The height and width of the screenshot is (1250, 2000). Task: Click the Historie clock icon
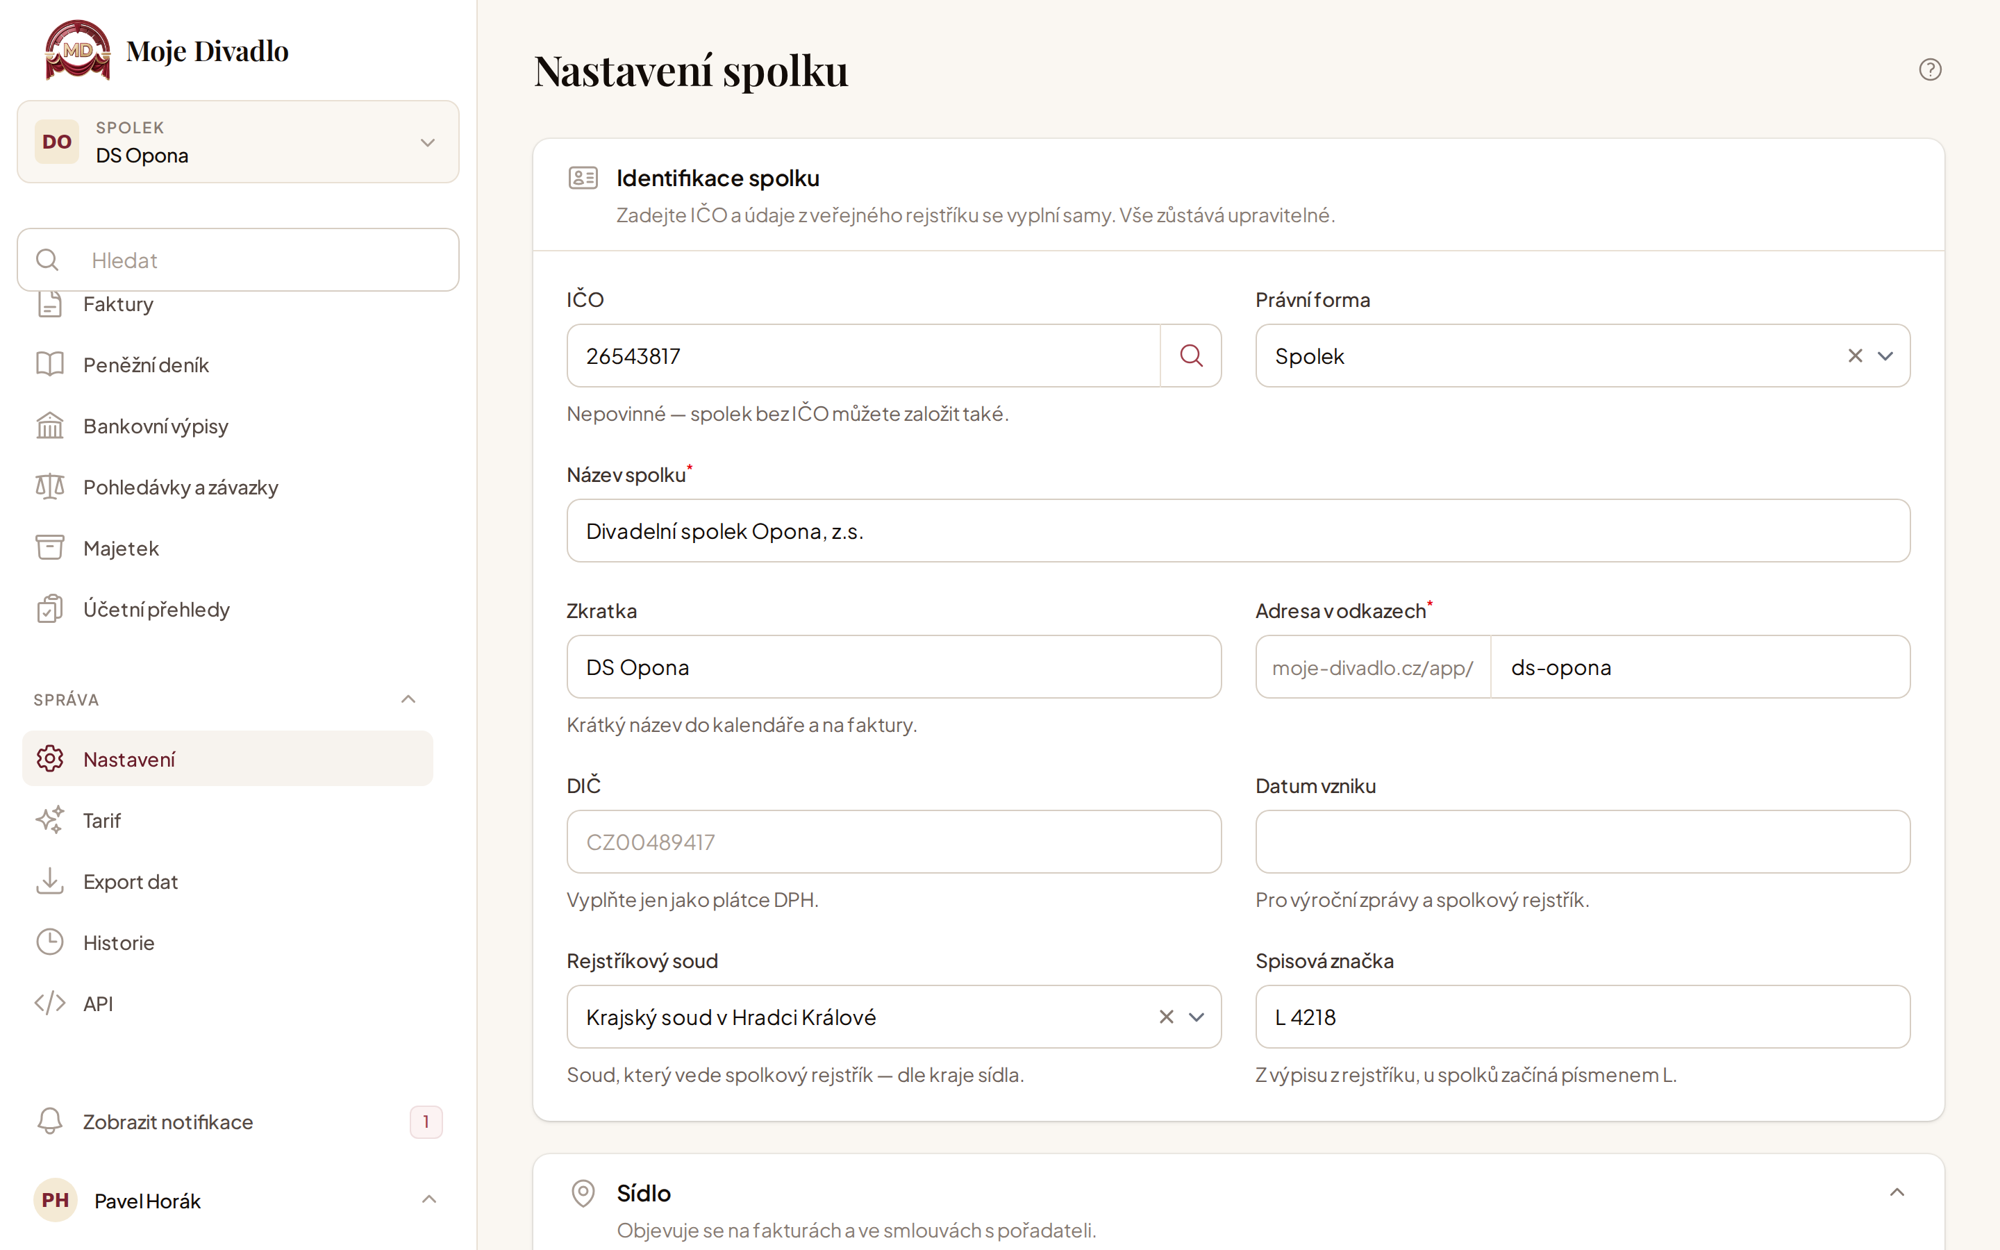pos(49,942)
